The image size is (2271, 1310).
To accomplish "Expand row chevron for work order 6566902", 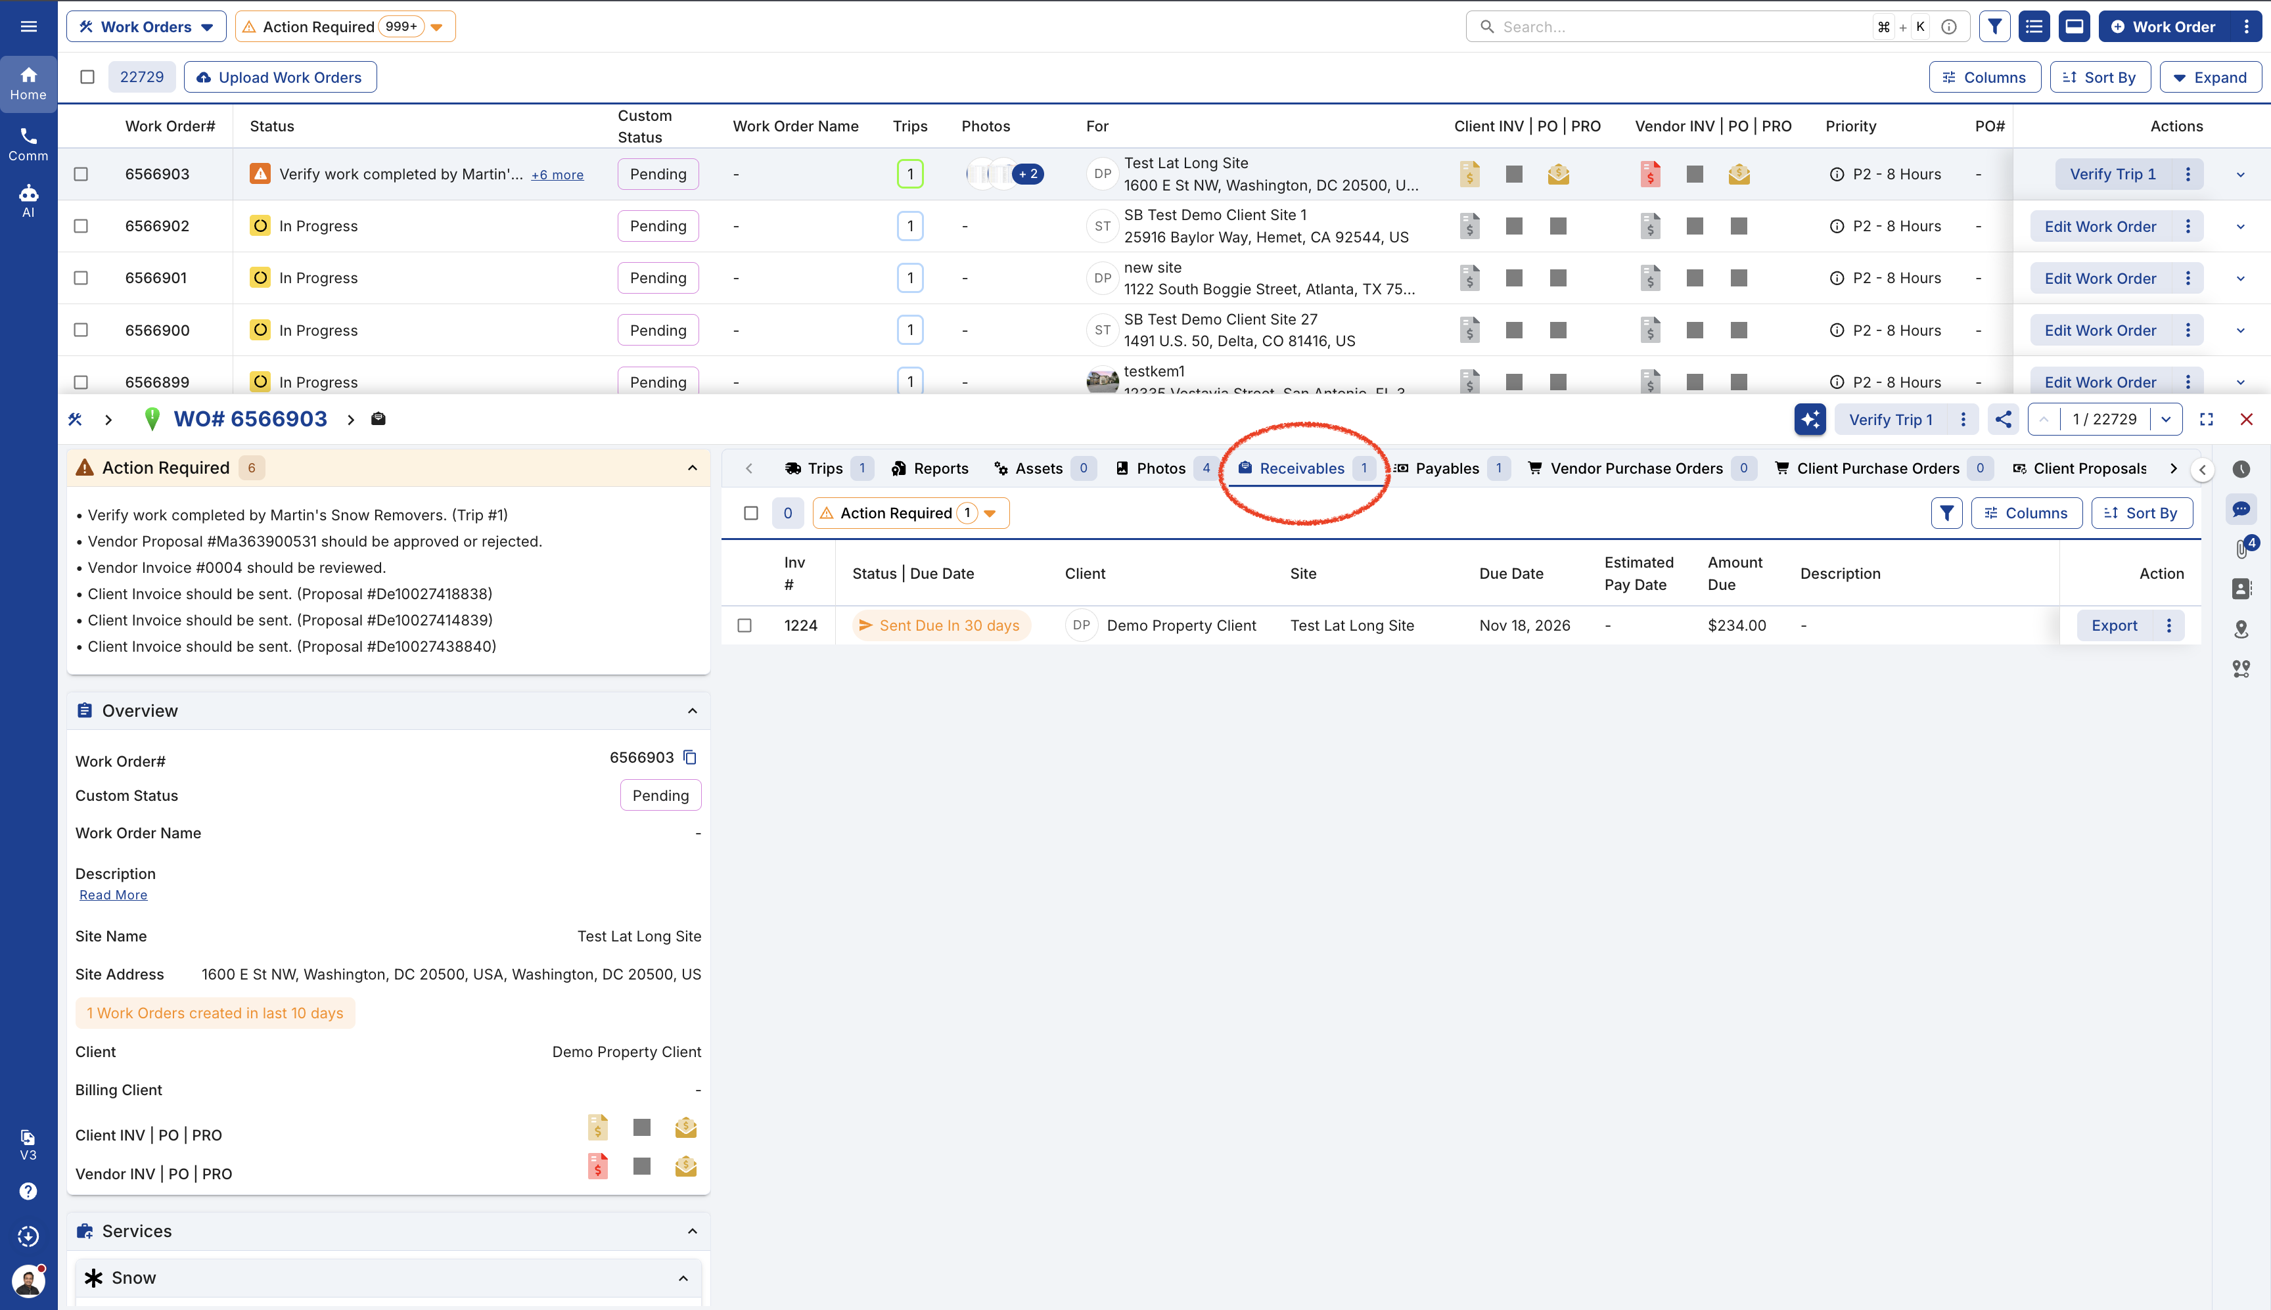I will [x=2239, y=227].
